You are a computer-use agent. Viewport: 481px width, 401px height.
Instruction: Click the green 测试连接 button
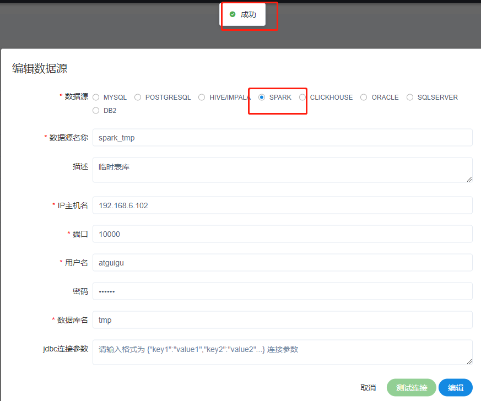pyautogui.click(x=412, y=388)
